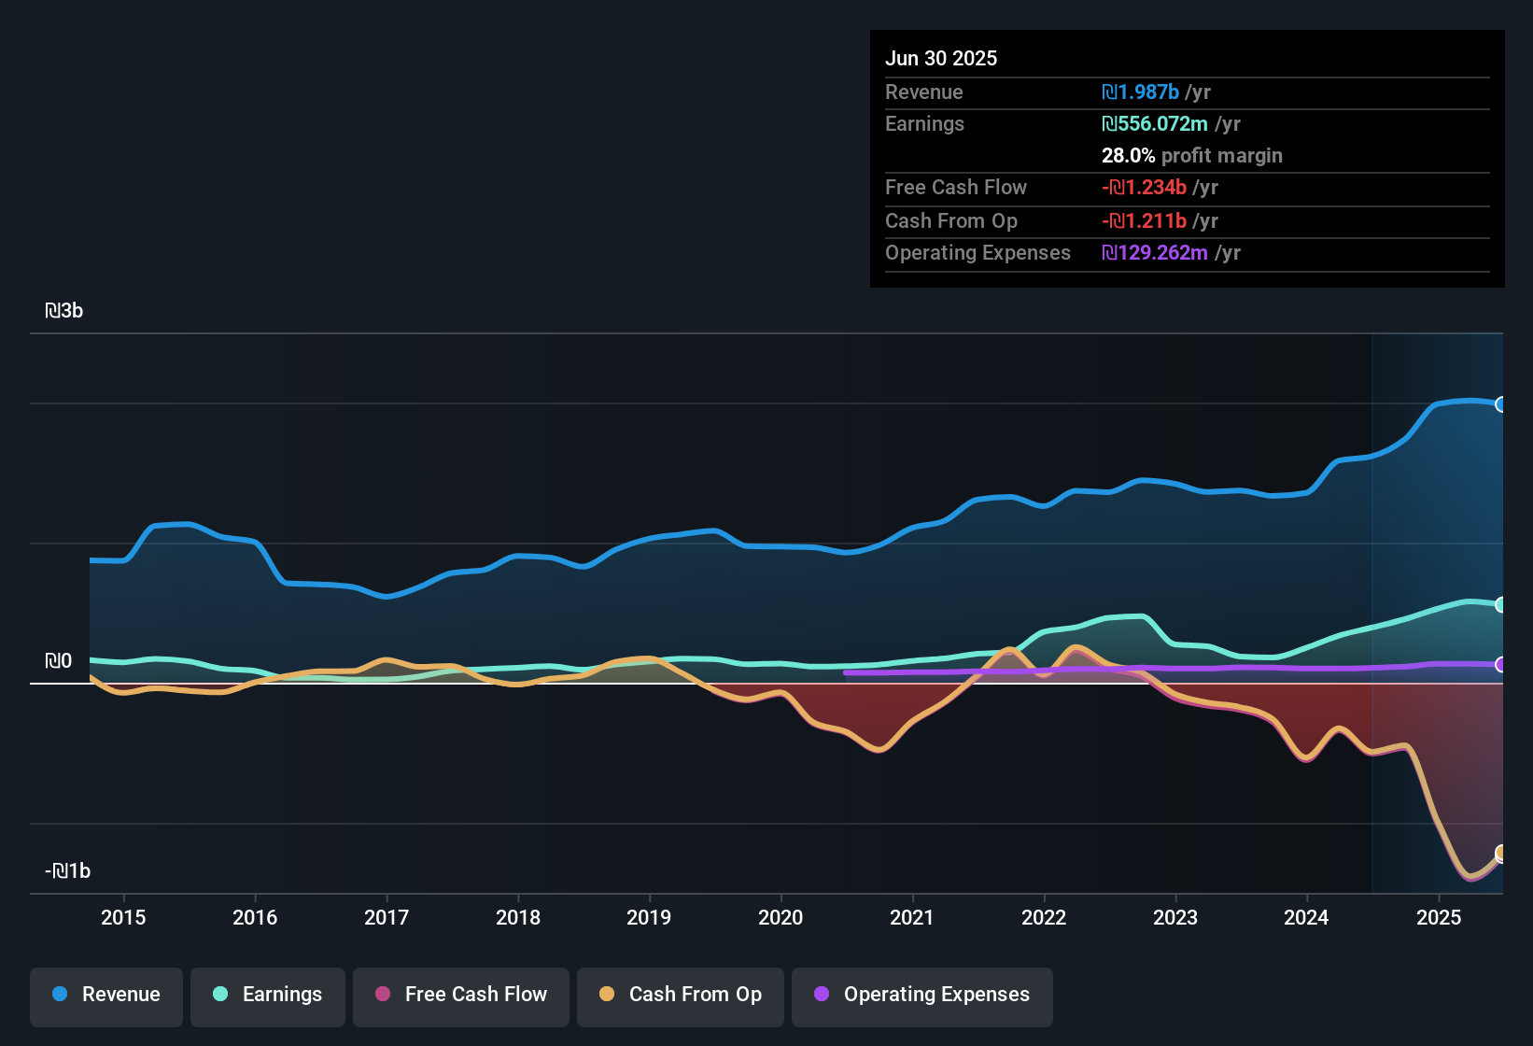Image resolution: width=1533 pixels, height=1046 pixels.
Task: Select the Operating Expenses endpoint marker
Action: pos(1501,665)
